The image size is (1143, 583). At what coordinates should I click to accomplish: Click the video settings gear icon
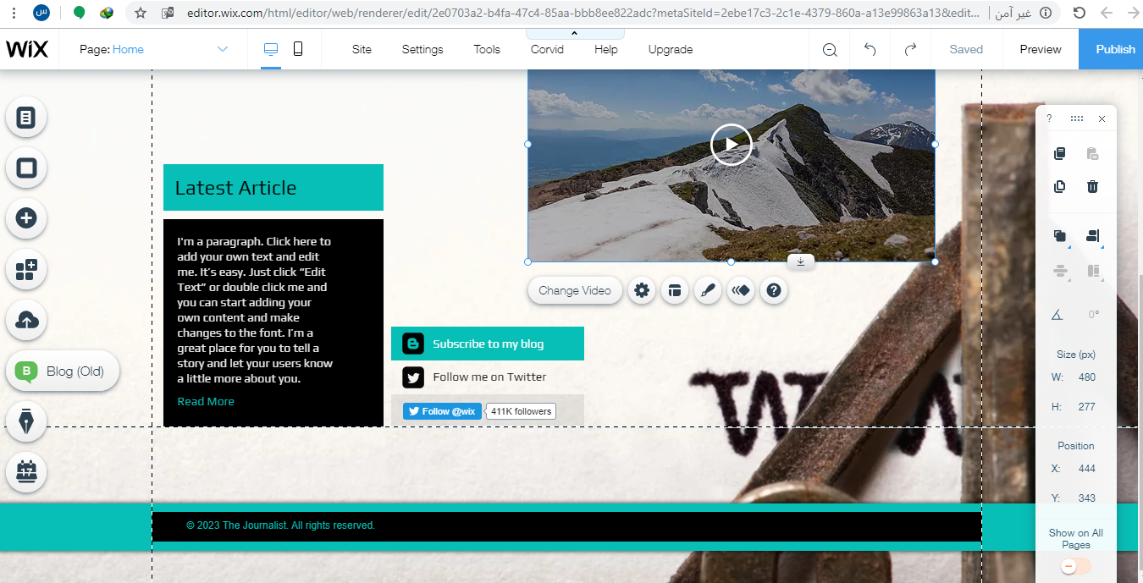[642, 290]
